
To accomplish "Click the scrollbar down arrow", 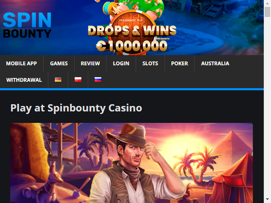I will pyautogui.click(x=267, y=199).
